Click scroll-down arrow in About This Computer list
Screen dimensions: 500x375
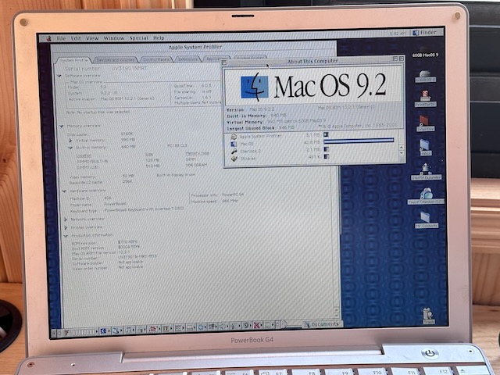coord(401,153)
